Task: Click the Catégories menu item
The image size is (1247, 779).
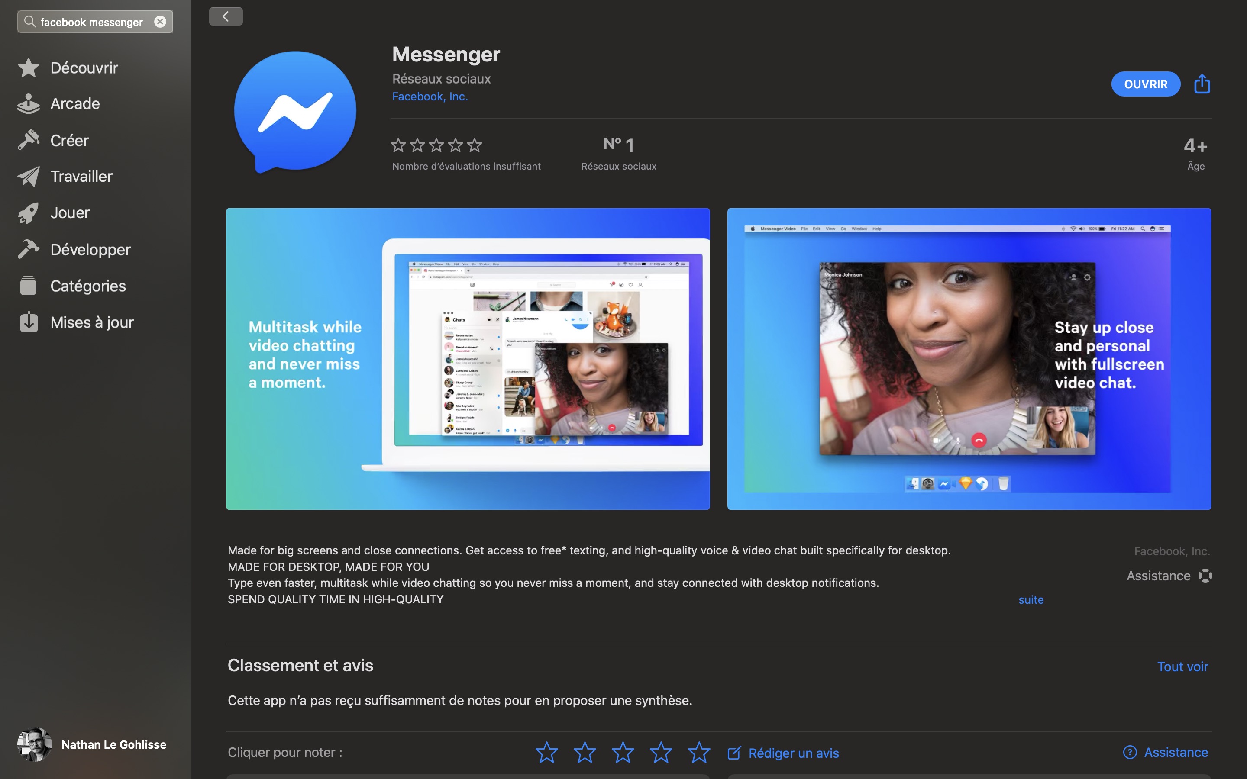Action: 88,285
